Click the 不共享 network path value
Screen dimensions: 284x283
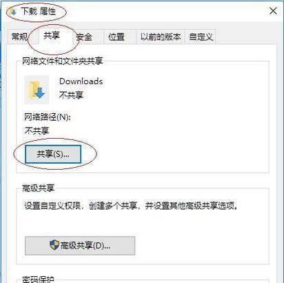coord(37,130)
